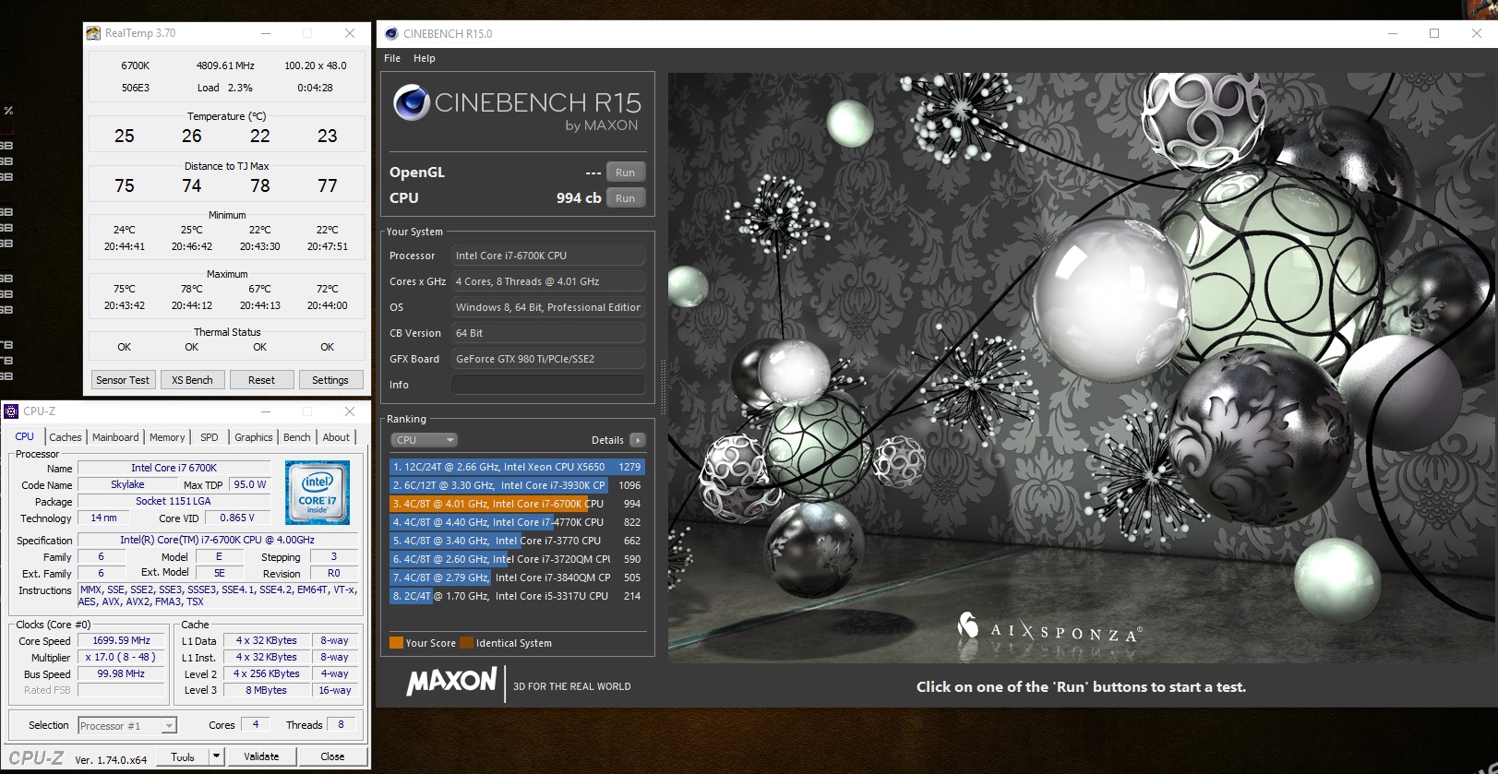1498x774 pixels.
Task: Click the Cinebench title bar app icon
Action: pos(391,33)
